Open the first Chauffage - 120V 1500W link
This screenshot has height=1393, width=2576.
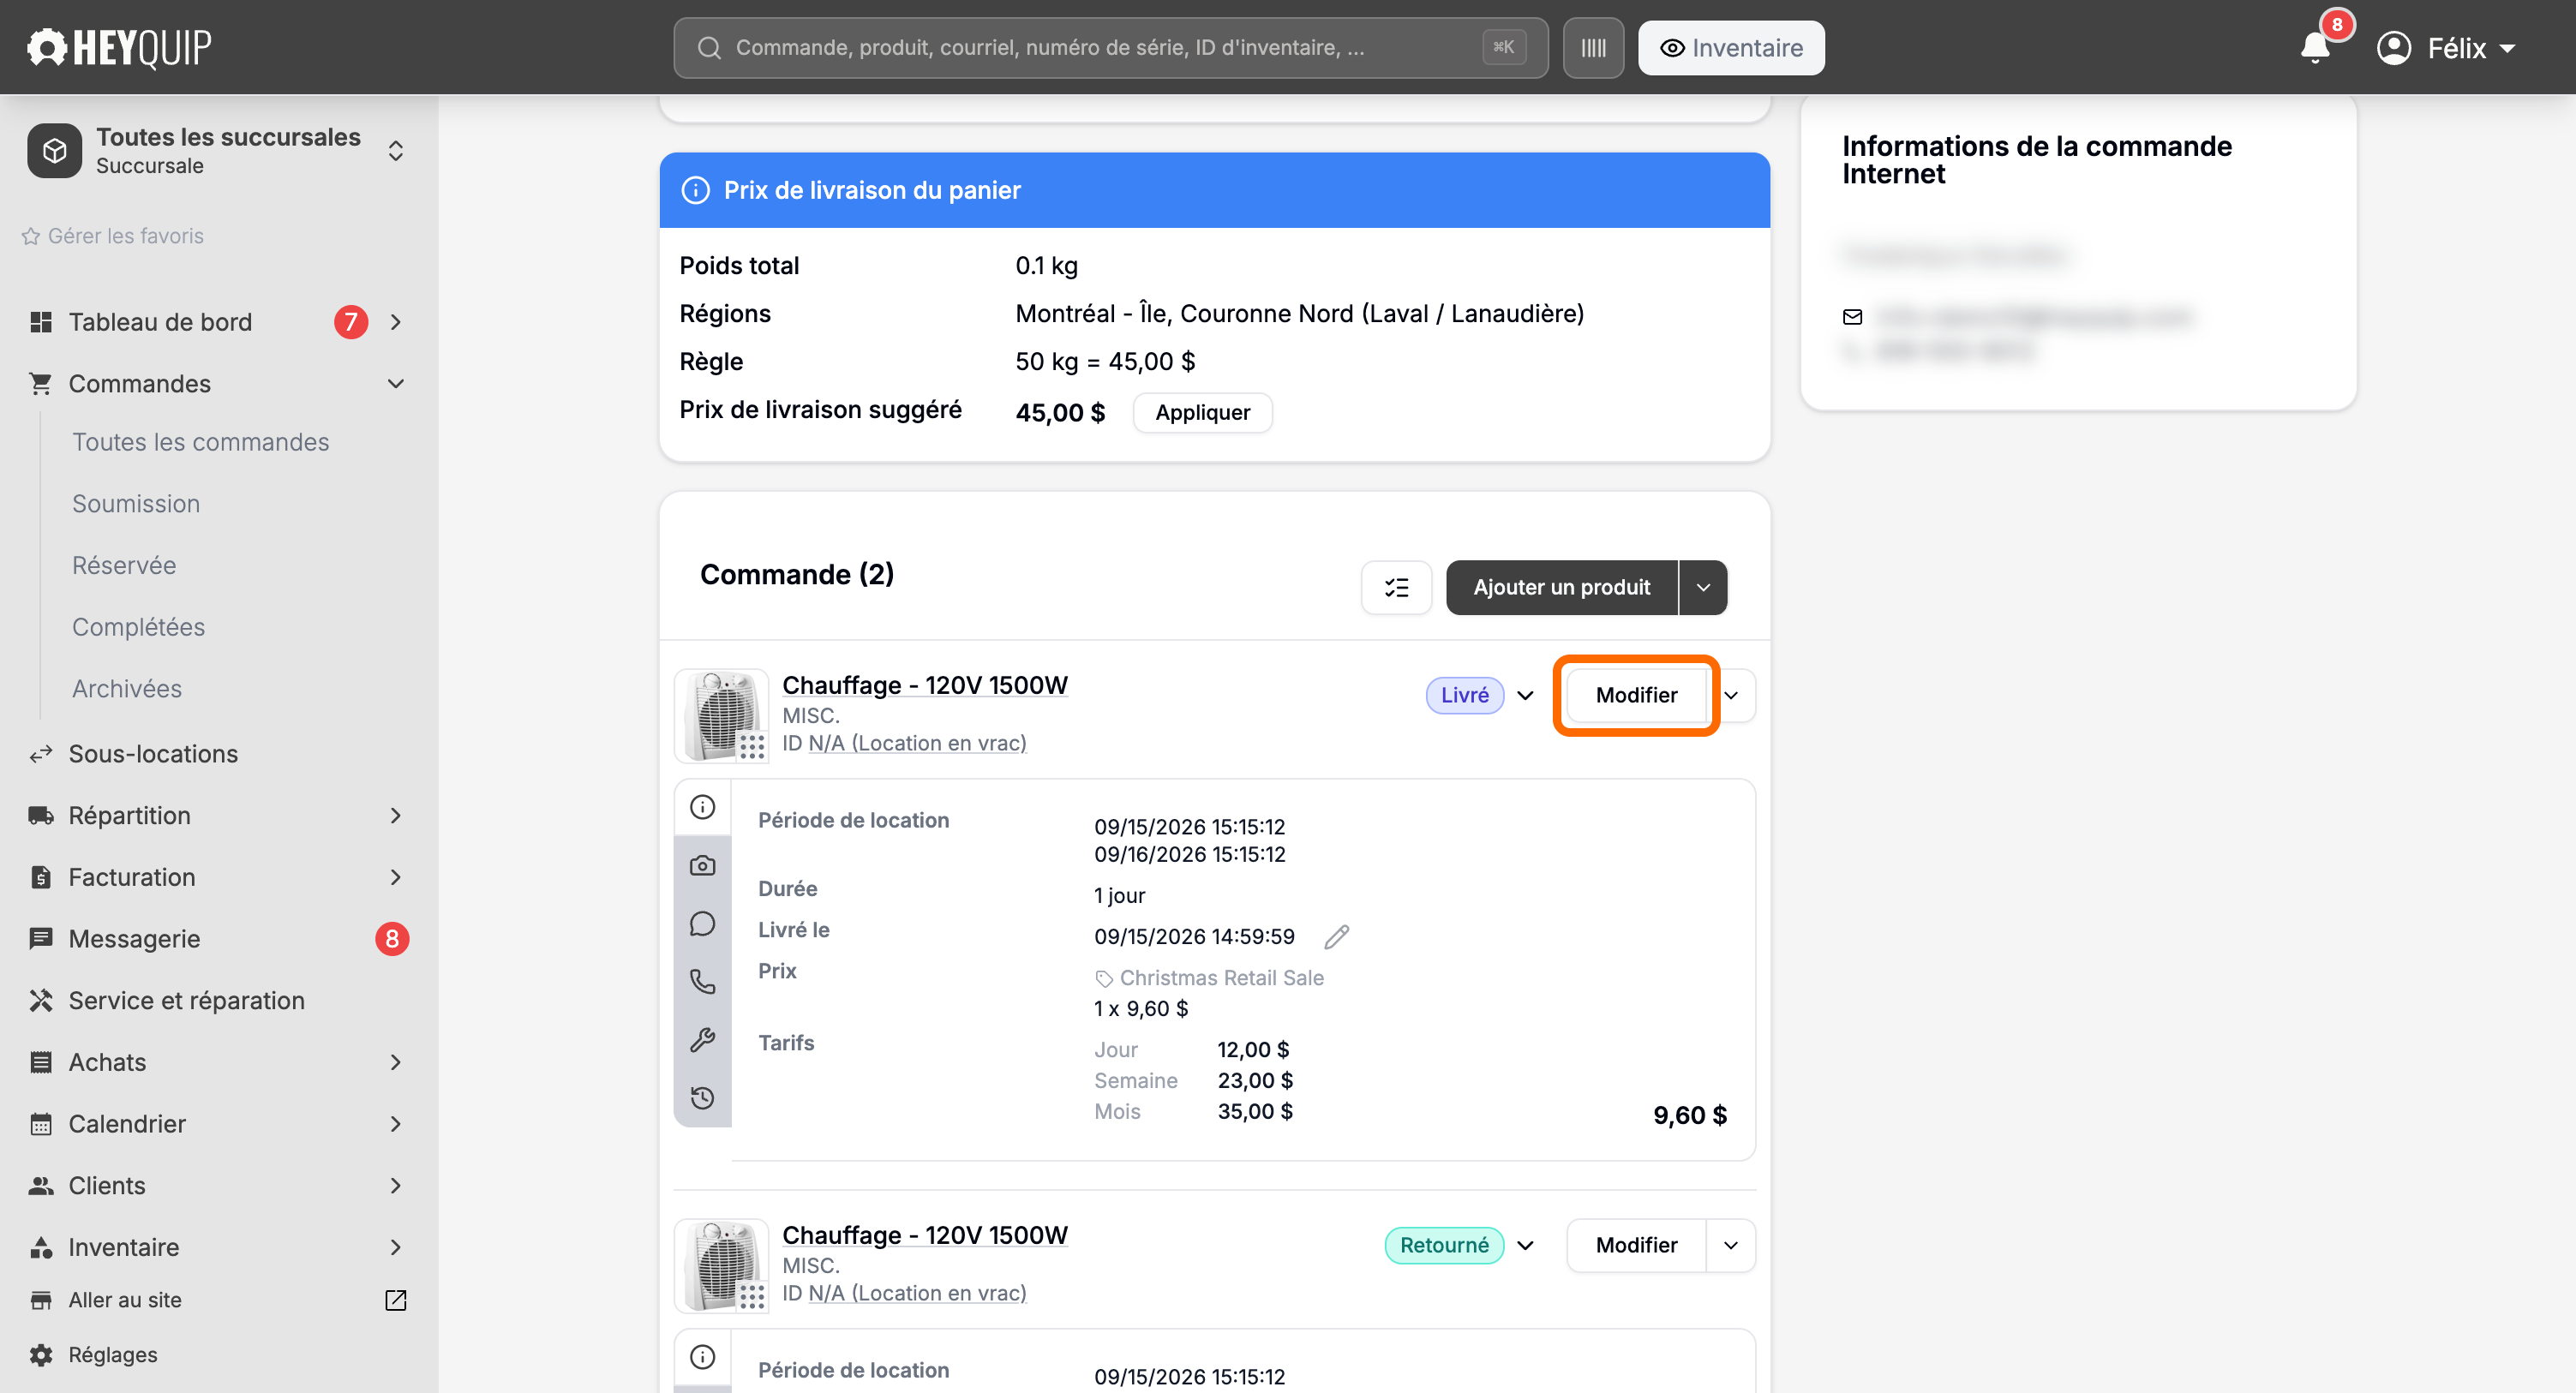(925, 685)
